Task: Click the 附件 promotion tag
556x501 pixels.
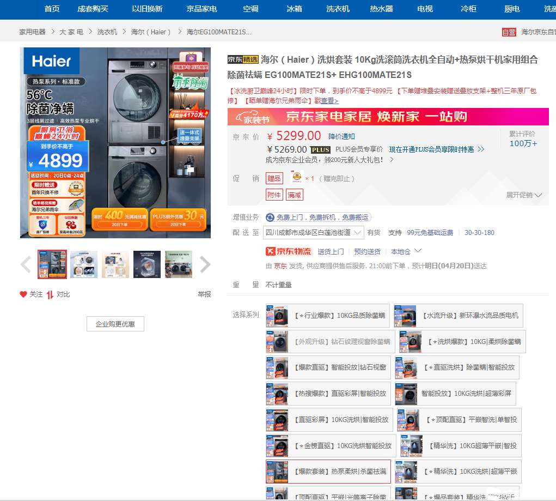Action: point(274,195)
